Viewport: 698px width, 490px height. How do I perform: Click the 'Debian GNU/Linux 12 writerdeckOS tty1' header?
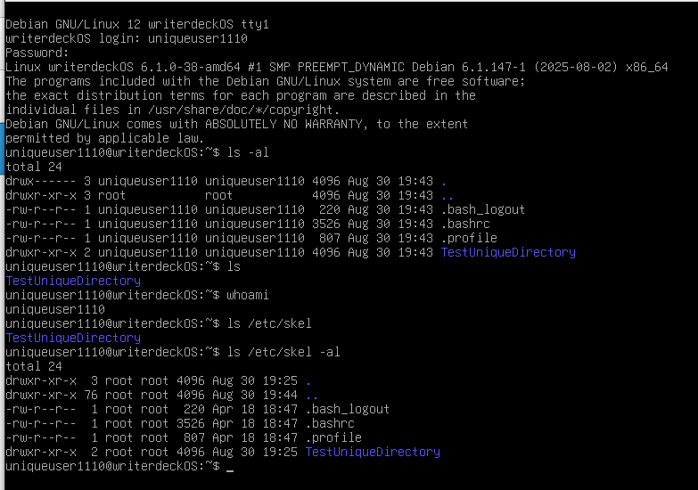(x=136, y=24)
